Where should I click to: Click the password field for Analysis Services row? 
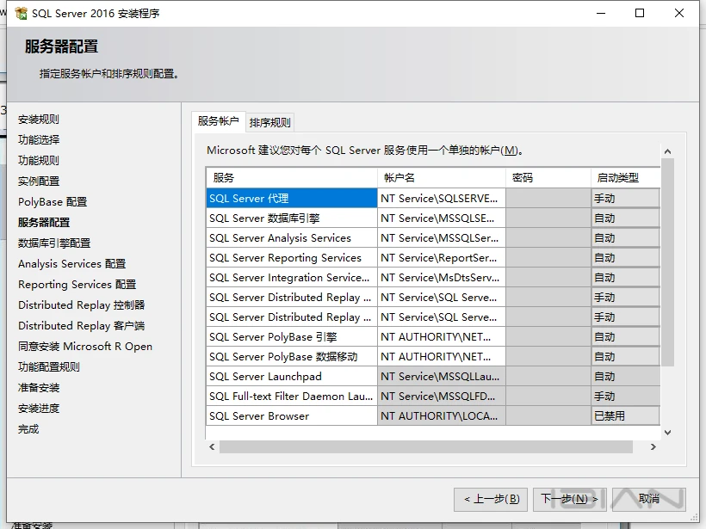tap(548, 238)
